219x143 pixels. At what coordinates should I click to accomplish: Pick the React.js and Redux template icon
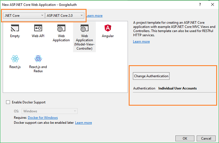click(x=38, y=59)
